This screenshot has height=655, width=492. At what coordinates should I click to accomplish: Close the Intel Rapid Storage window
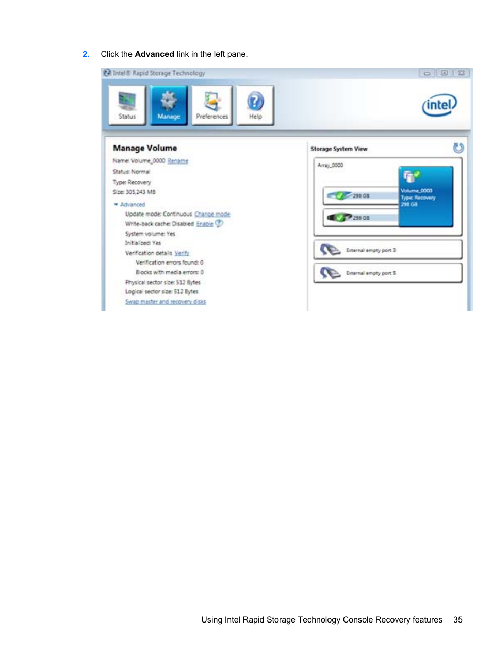462,73
